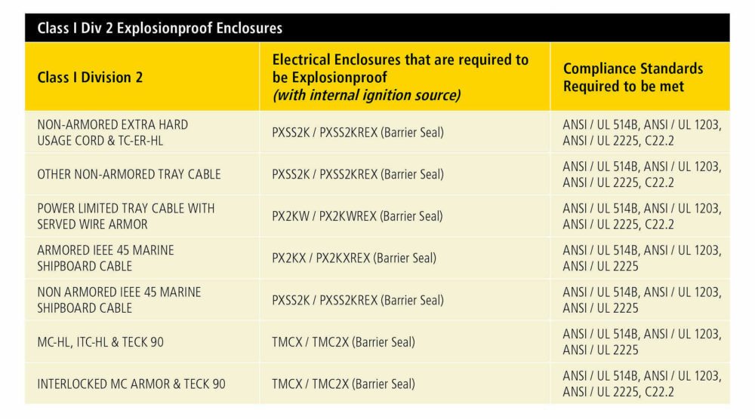This screenshot has width=755, height=419.
Task: Click the Class I Div 2 Explosionproof Enclosures title
Action: 159,28
